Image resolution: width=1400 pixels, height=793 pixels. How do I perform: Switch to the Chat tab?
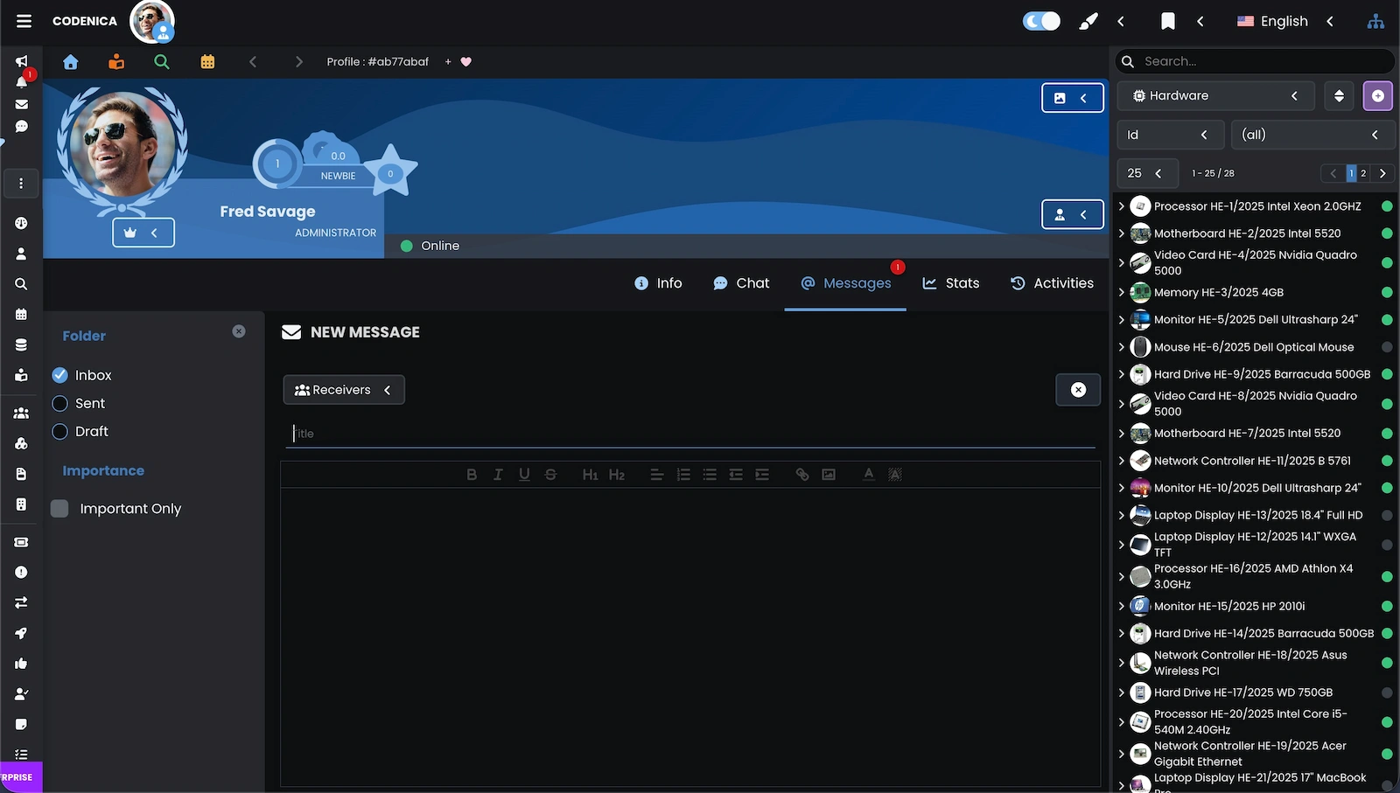740,282
